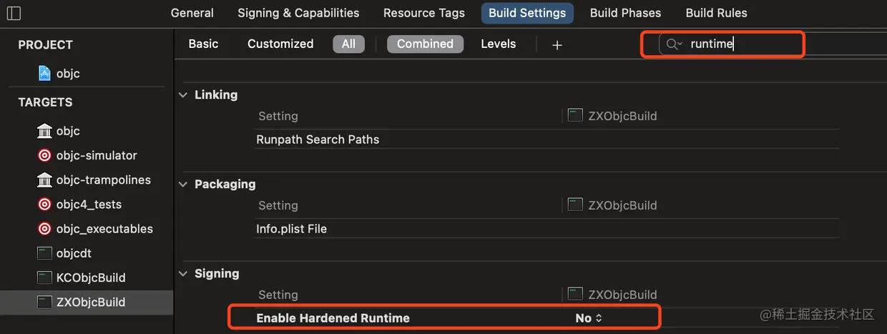Open Enable Hardened Runtime value popup

pos(589,318)
